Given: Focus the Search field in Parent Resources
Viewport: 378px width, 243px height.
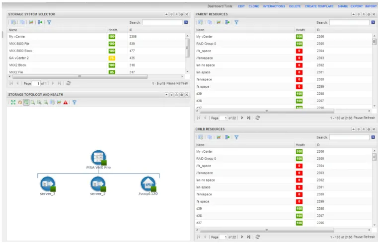Looking at the screenshot, I should [x=349, y=22].
